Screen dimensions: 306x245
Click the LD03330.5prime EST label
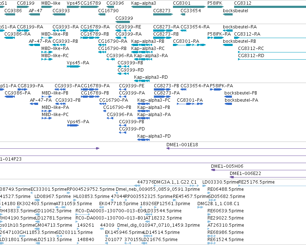pos(220,182)
